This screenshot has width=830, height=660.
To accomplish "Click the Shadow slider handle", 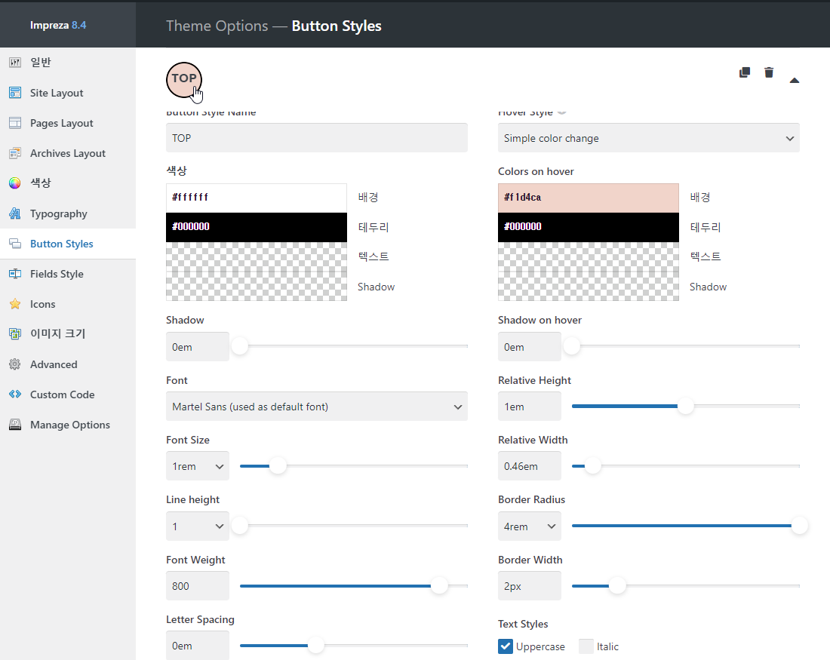I will (x=240, y=346).
